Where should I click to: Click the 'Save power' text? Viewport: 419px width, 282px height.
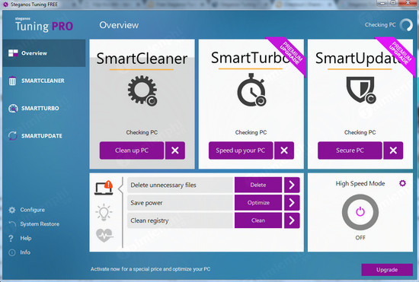tap(146, 203)
